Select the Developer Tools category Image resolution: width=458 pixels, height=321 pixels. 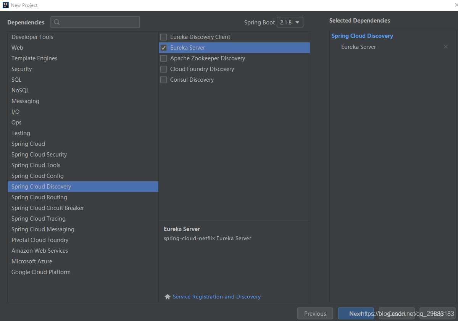click(x=83, y=37)
